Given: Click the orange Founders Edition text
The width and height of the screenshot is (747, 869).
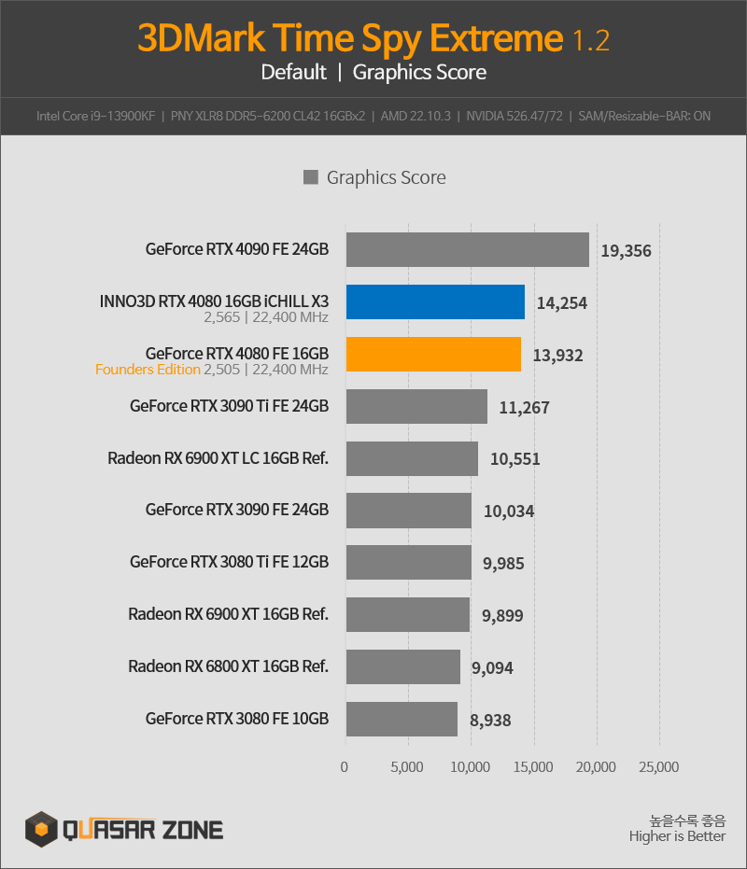Looking at the screenshot, I should [148, 370].
